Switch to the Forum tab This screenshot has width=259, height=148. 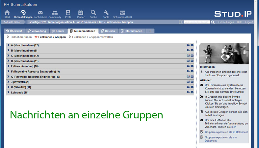tap(58, 31)
